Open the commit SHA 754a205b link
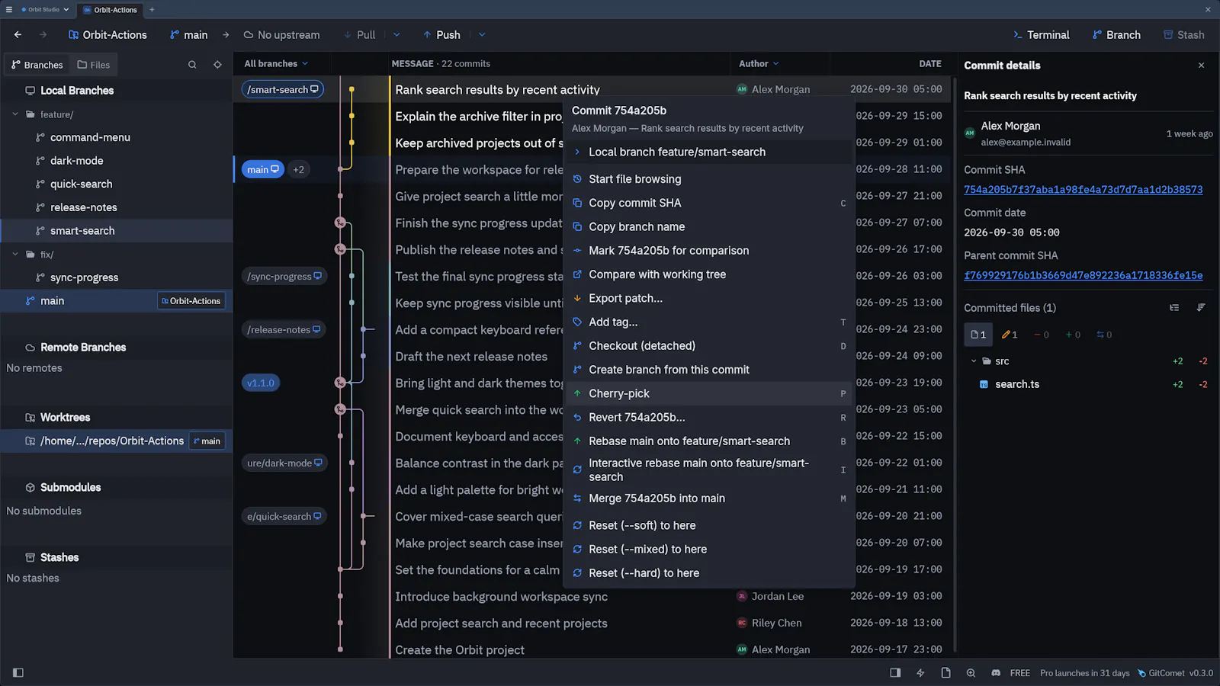The height and width of the screenshot is (686, 1220). pyautogui.click(x=1083, y=190)
